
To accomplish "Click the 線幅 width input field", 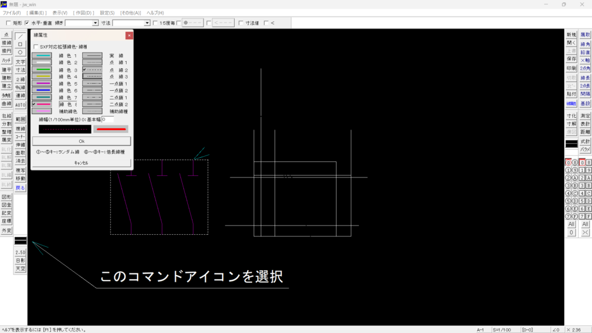I will [107, 119].
